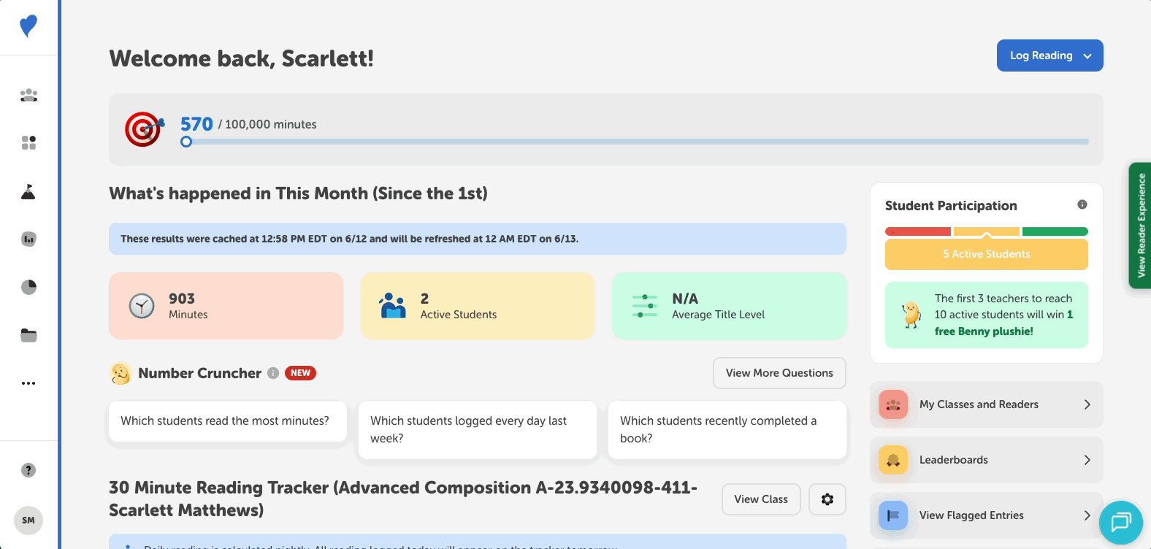The width and height of the screenshot is (1151, 549).
Task: Click the 5 Active Students yellow bar
Action: pyautogui.click(x=987, y=254)
